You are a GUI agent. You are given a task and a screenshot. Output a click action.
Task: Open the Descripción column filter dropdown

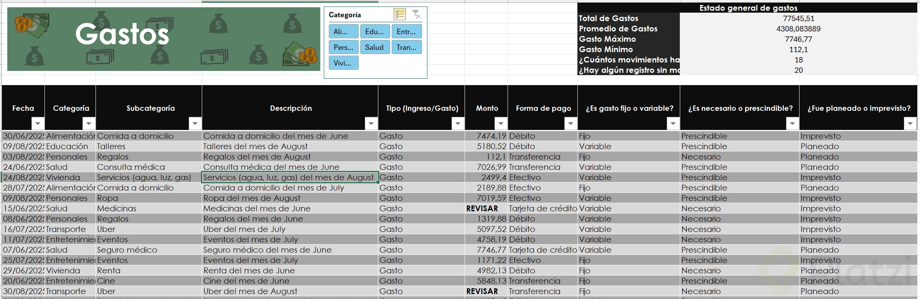pos(371,123)
